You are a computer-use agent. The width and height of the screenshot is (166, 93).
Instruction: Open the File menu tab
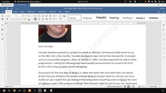pos(3,12)
